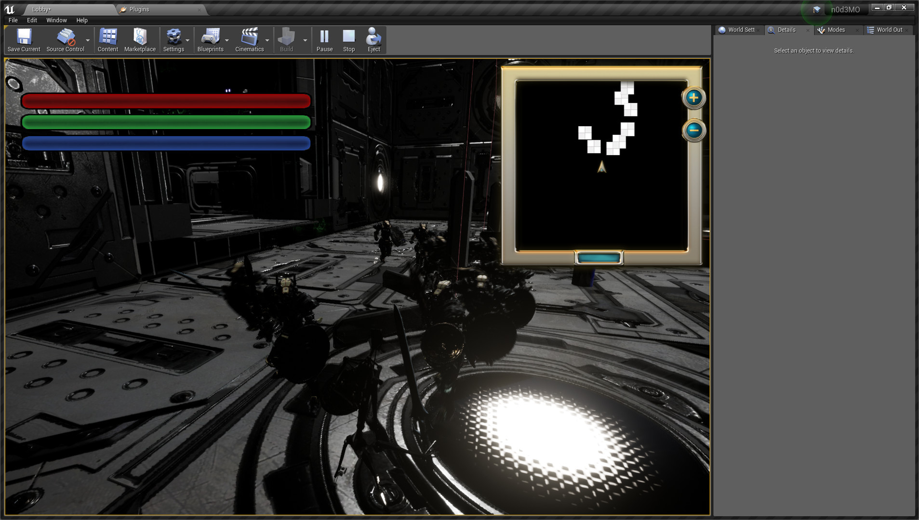Expand the Build options dropdown arrow
The height and width of the screenshot is (520, 919).
pyautogui.click(x=305, y=40)
